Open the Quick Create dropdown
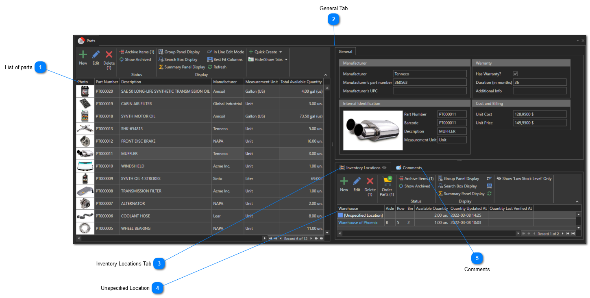 click(266, 52)
